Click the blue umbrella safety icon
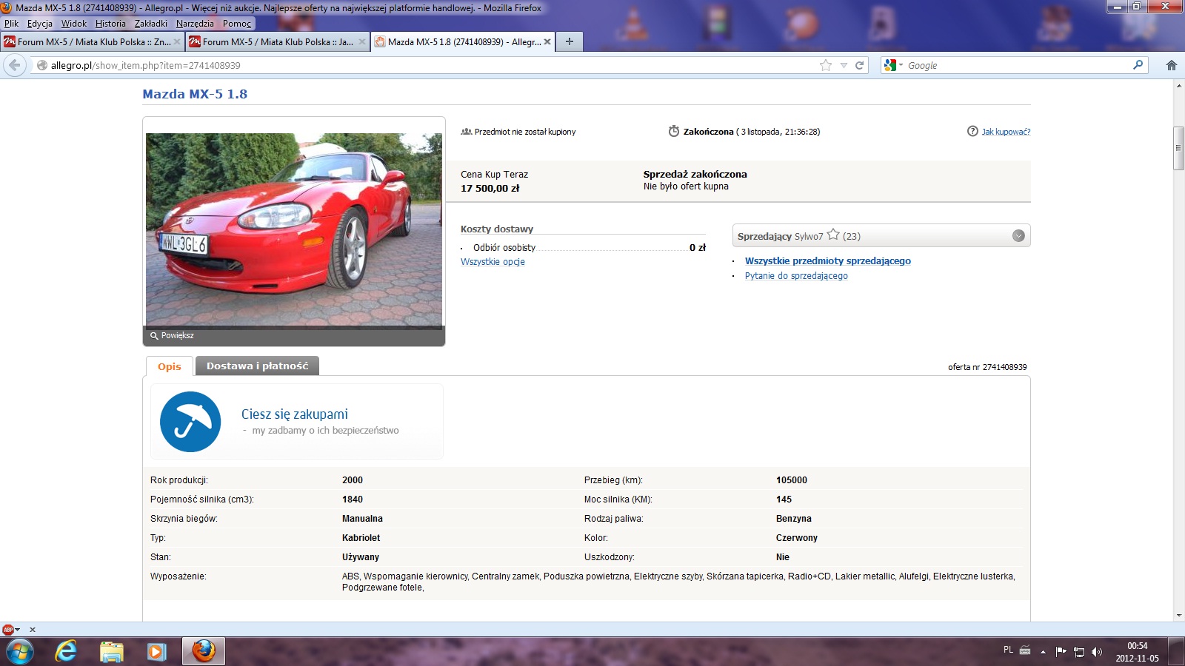The image size is (1185, 666). point(190,422)
